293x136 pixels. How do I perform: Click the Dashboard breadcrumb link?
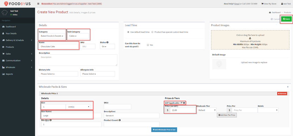(x=275, y=13)
